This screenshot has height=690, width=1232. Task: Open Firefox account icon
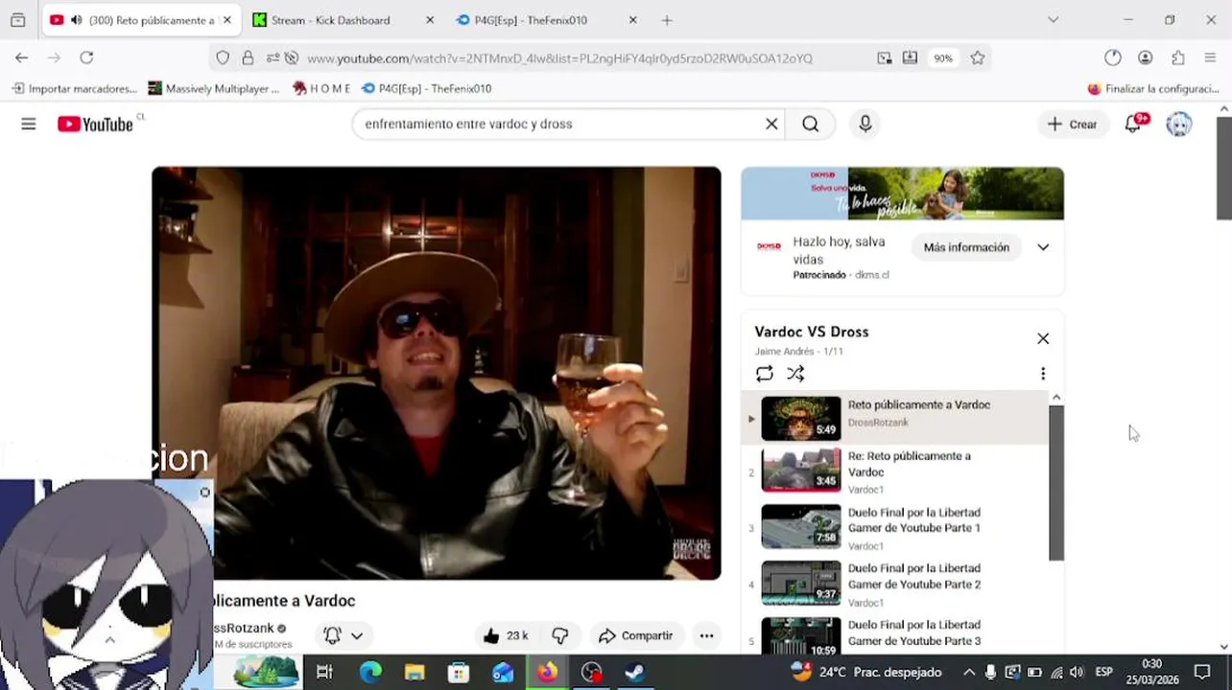pyautogui.click(x=1145, y=57)
